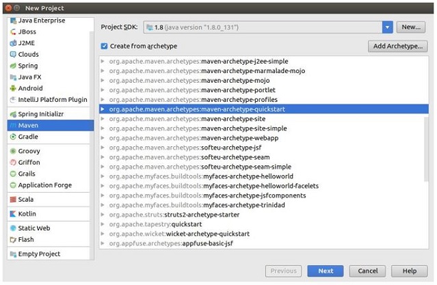Viewport: 437px width, 285px height.
Task: Expand the selected maven-archetype-quickstart node
Action: pyautogui.click(x=103, y=109)
